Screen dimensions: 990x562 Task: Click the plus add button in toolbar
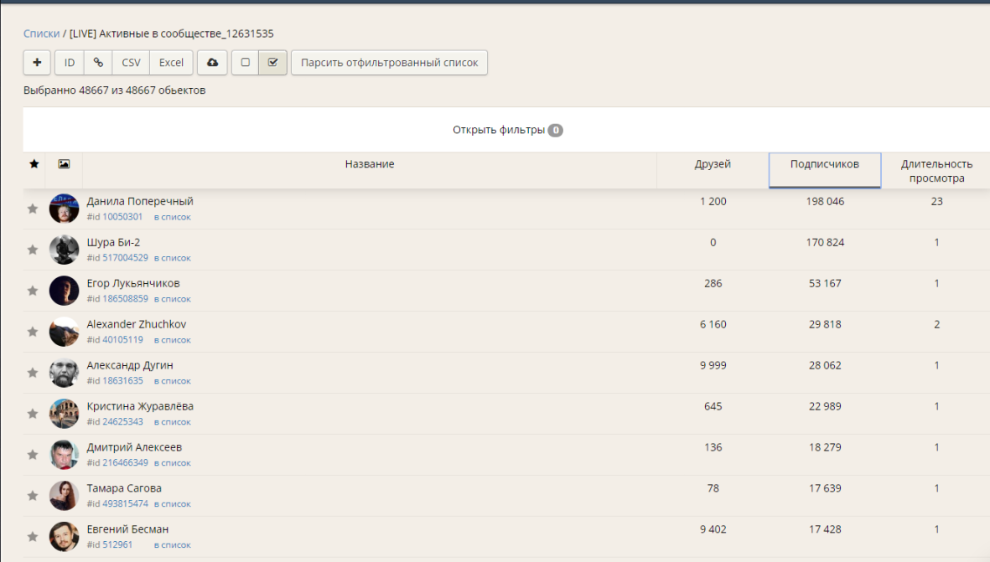click(37, 63)
